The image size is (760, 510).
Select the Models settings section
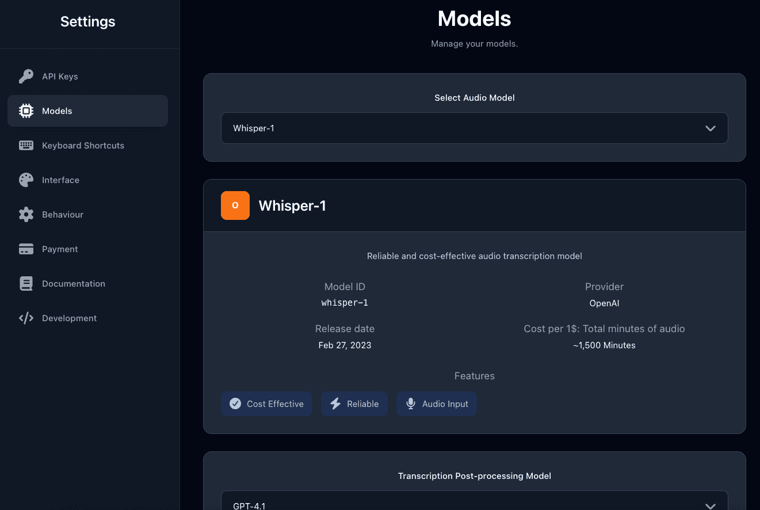point(87,111)
